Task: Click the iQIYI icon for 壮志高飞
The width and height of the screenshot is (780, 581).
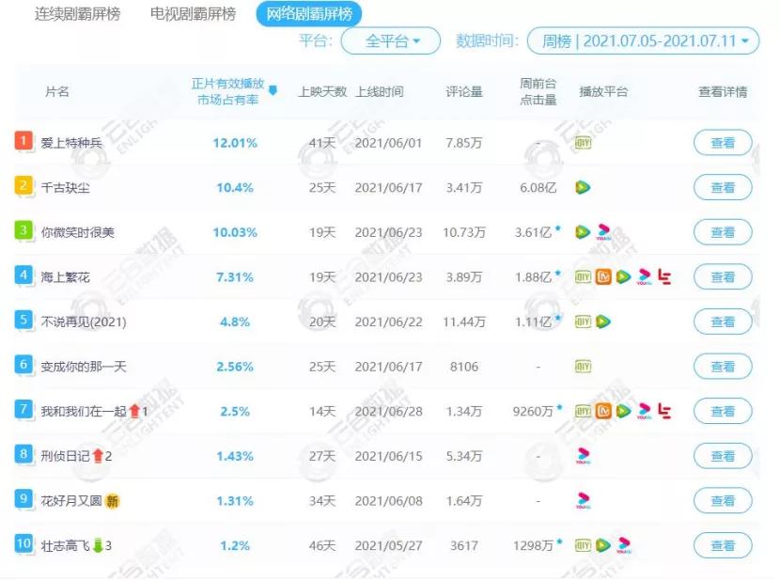Action: (x=583, y=545)
